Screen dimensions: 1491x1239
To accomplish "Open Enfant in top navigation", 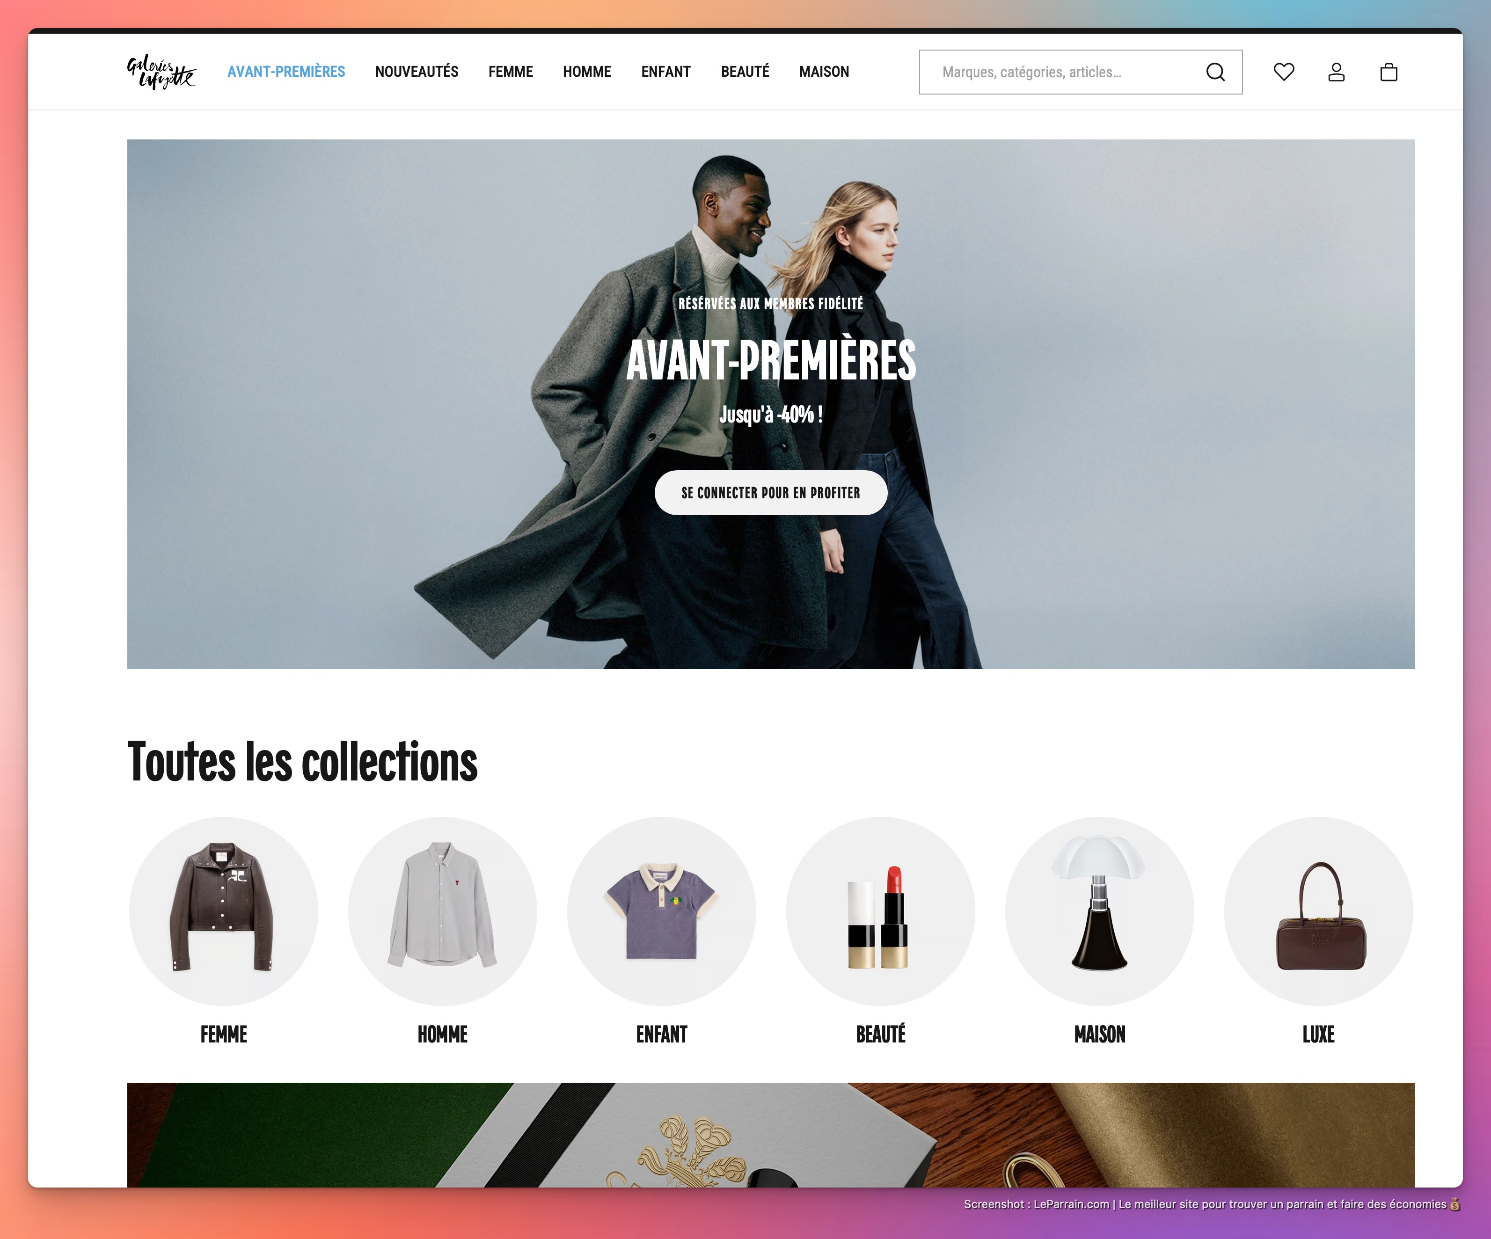I will [x=665, y=72].
